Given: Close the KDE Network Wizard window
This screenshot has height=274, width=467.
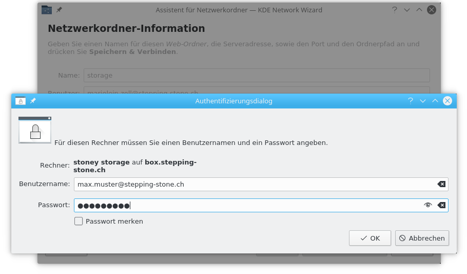Looking at the screenshot, I should tap(432, 10).
